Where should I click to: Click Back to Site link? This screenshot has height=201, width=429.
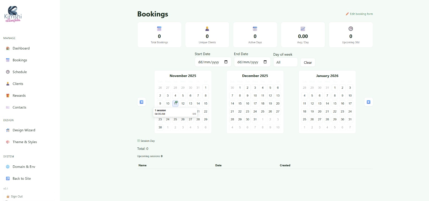pyautogui.click(x=22, y=178)
